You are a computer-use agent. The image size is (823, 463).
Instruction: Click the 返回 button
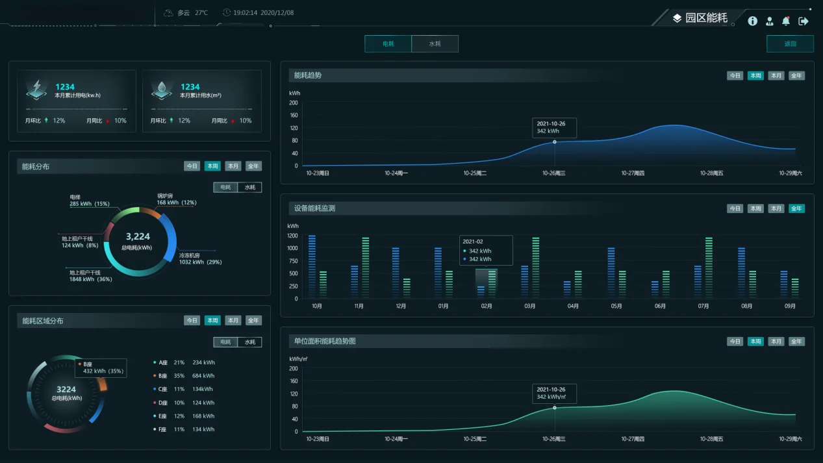(x=790, y=44)
